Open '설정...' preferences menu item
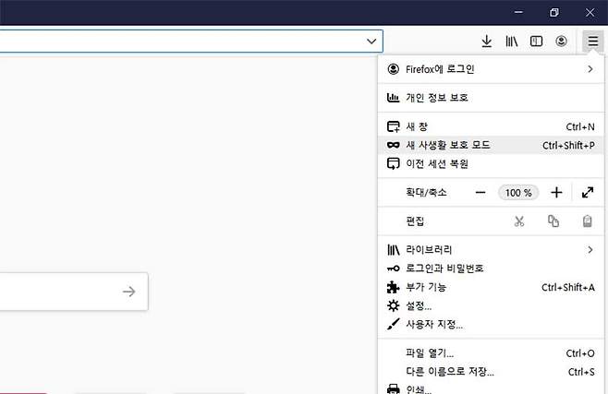 (x=491, y=305)
